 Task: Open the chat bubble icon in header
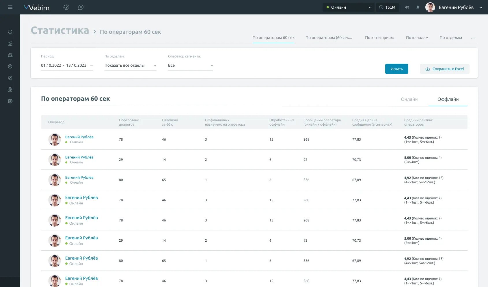81,7
